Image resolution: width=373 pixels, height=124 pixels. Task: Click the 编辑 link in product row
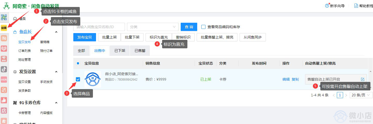(286, 79)
